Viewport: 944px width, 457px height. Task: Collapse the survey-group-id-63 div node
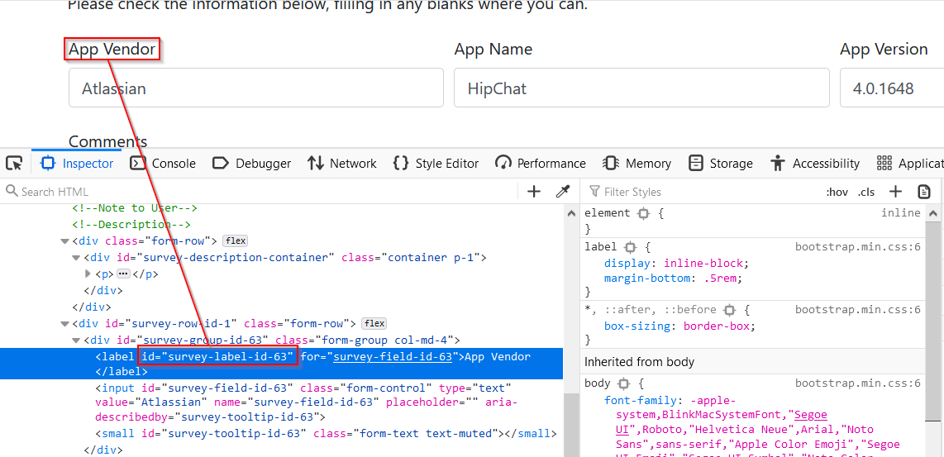click(76, 340)
